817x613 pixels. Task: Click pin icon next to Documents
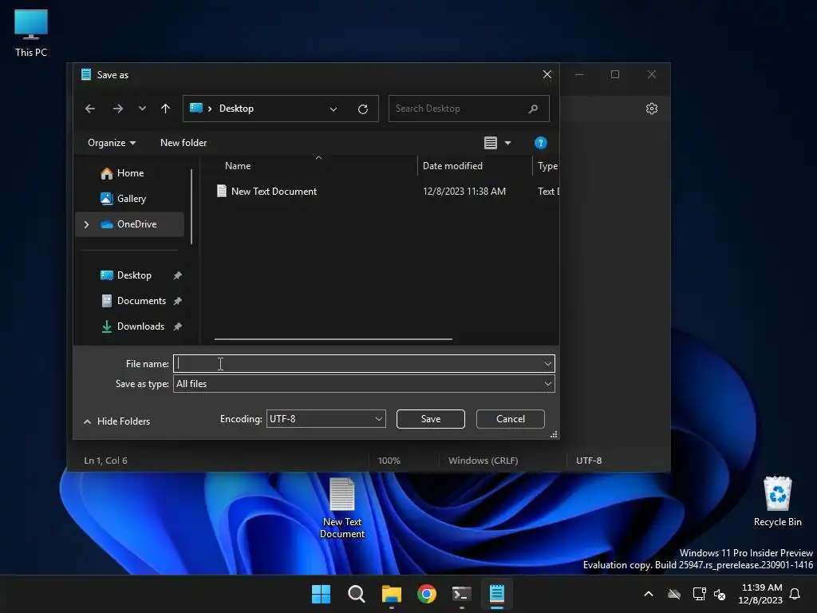click(178, 301)
